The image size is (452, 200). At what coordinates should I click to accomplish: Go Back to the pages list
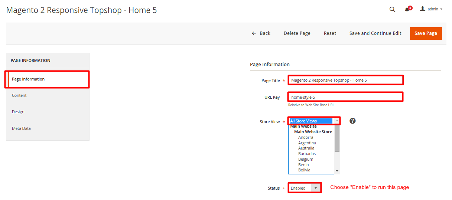pyautogui.click(x=261, y=33)
